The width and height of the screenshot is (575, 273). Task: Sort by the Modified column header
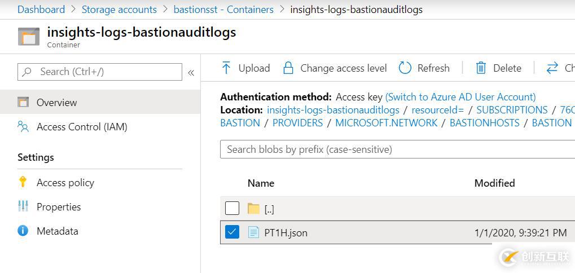[x=495, y=183]
